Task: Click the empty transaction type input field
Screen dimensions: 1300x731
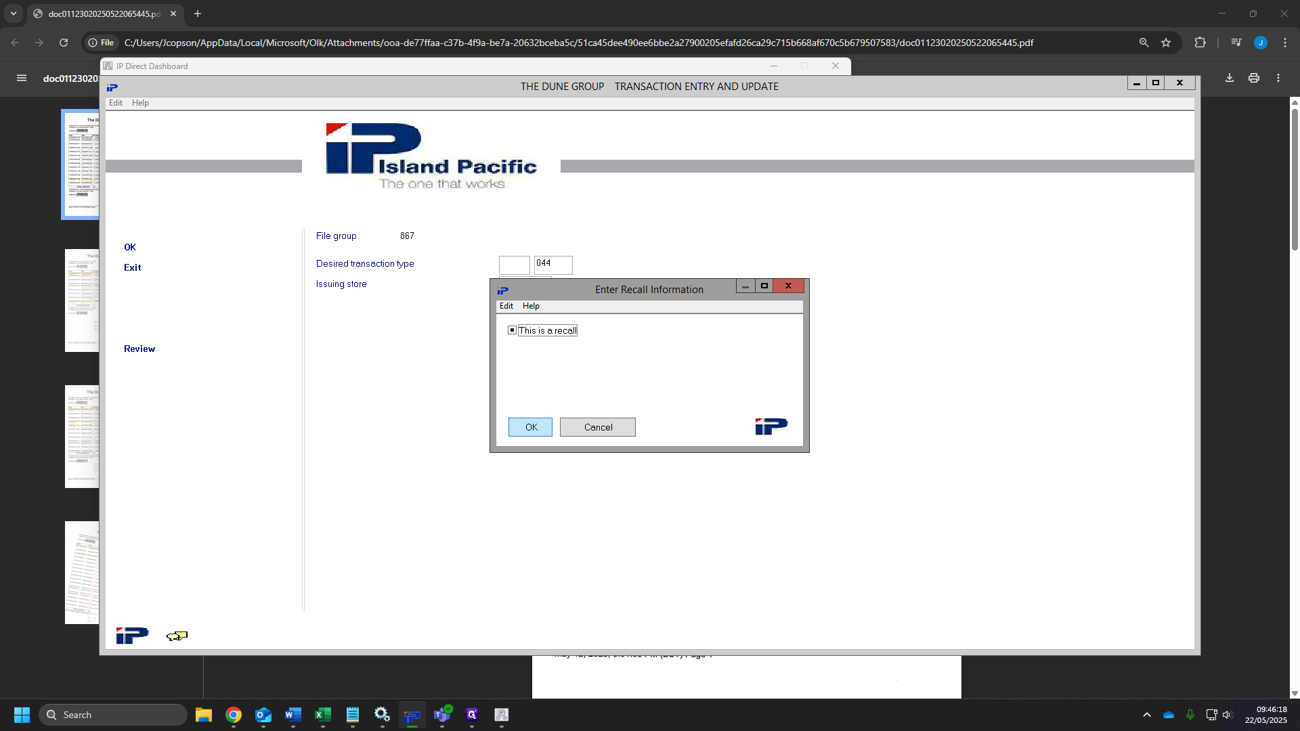Action: (x=515, y=265)
